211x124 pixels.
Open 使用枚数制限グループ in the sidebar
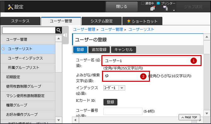pyautogui.click(x=28, y=86)
